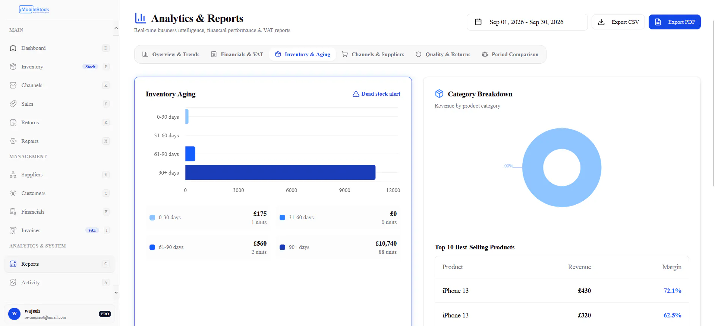Click the Invoices document icon
Image resolution: width=715 pixels, height=326 pixels.
tap(13, 230)
